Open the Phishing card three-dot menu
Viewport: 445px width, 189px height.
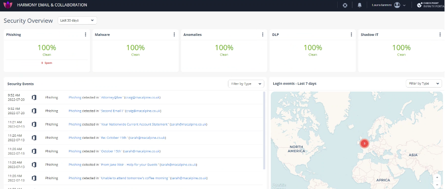tap(86, 34)
